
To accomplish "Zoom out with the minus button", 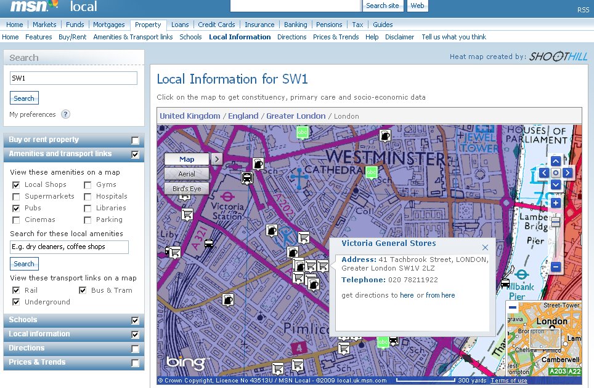I will click(555, 267).
